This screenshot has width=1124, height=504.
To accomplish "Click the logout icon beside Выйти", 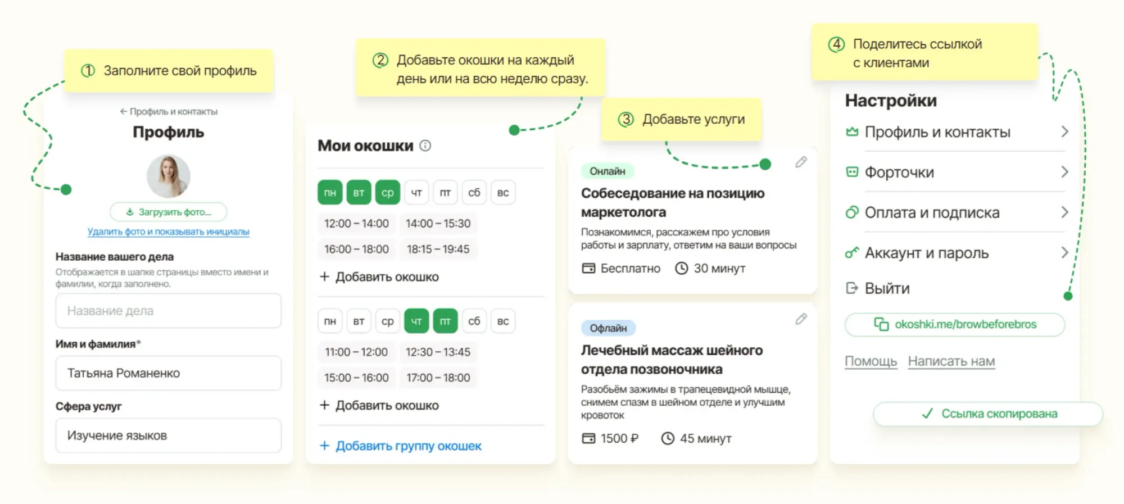I will (852, 288).
